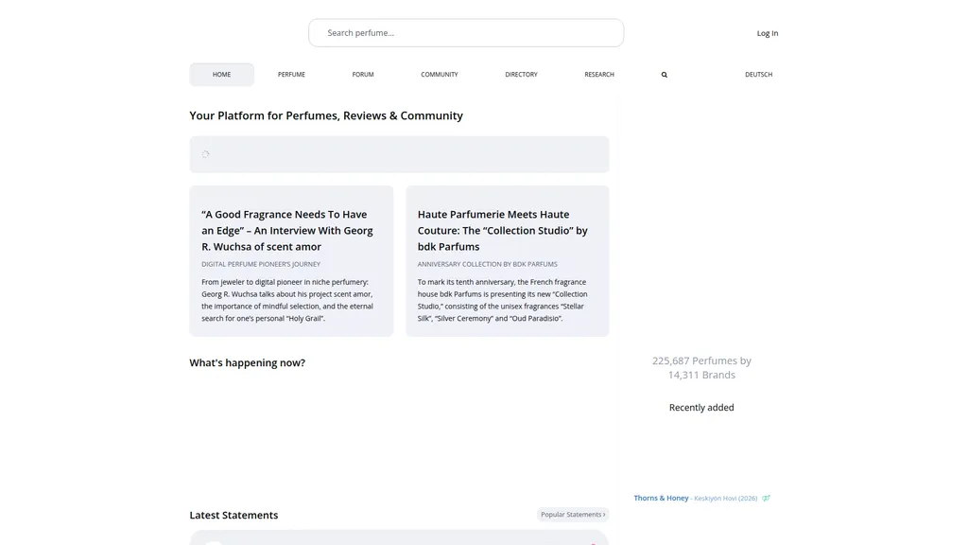Viewport: 968px width, 545px height.
Task: Open the RESEARCH menu item
Action: (x=599, y=75)
